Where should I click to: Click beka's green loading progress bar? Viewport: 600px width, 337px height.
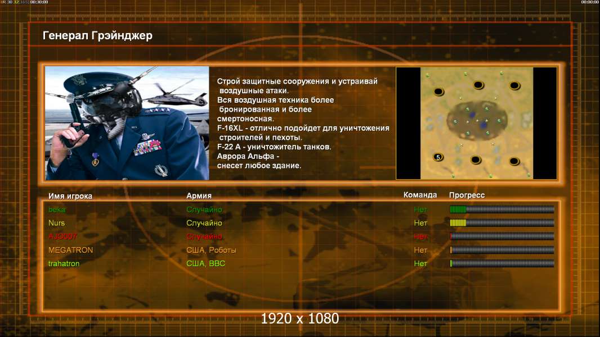coord(502,209)
